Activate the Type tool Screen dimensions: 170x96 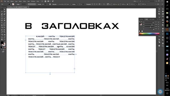tap(2, 16)
